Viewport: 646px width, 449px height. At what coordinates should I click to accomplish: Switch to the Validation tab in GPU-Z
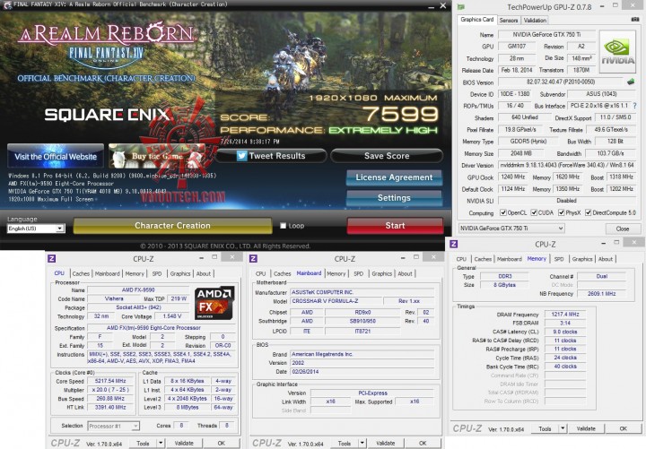tap(535, 21)
